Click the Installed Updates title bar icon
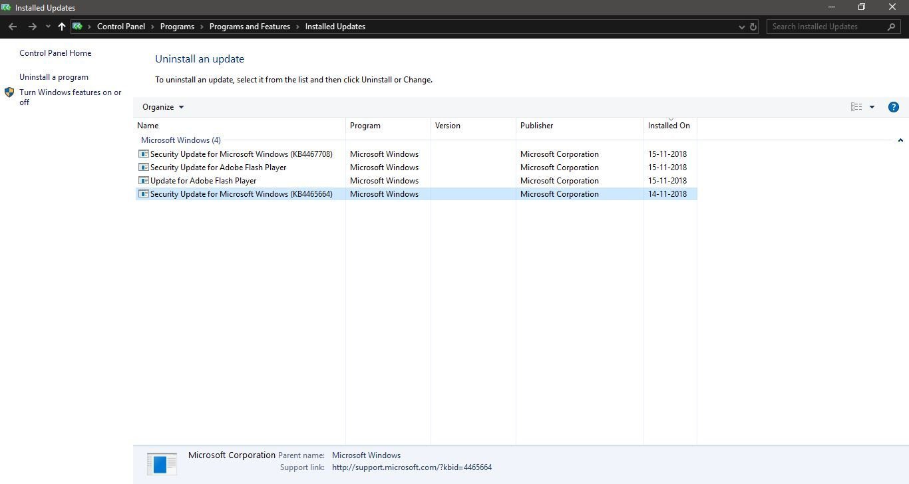This screenshot has width=909, height=484. pos(7,7)
